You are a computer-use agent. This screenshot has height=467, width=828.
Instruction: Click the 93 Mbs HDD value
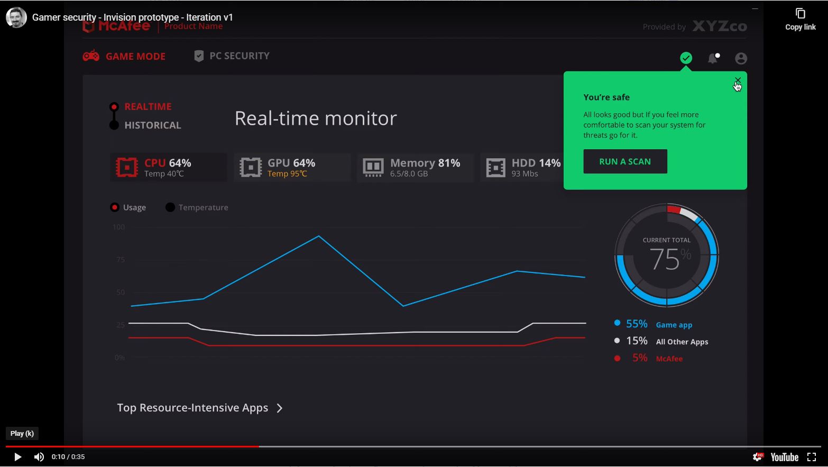pos(525,174)
